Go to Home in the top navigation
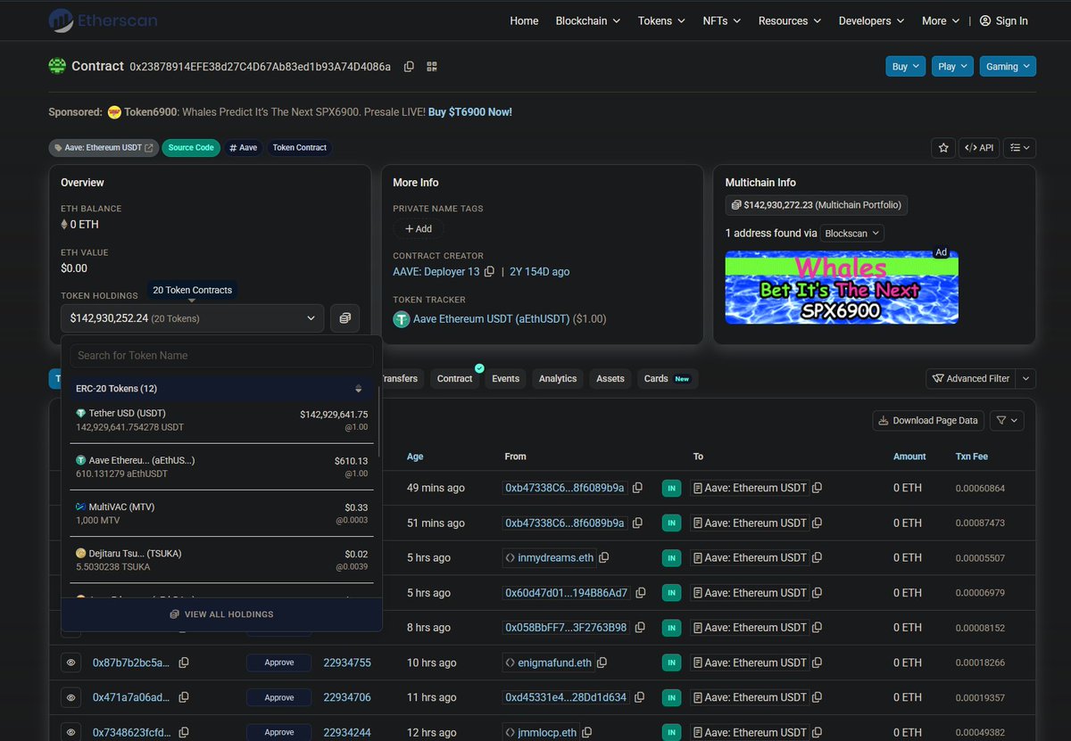This screenshot has height=741, width=1071. (x=524, y=21)
